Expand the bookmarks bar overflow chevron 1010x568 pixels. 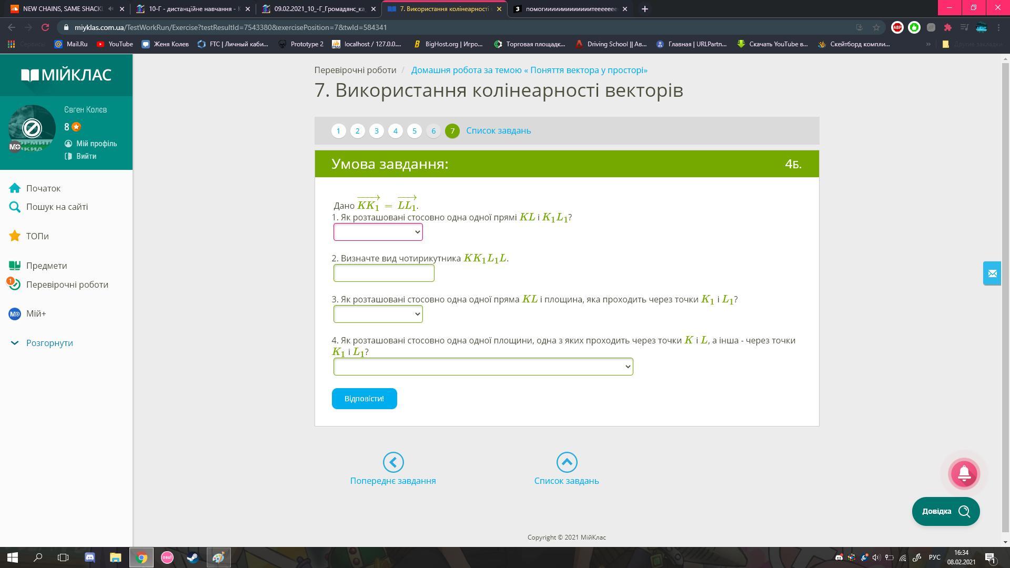click(x=928, y=44)
